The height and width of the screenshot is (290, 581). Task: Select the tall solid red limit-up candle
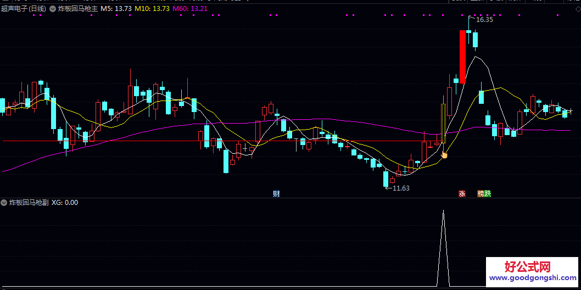click(x=462, y=57)
